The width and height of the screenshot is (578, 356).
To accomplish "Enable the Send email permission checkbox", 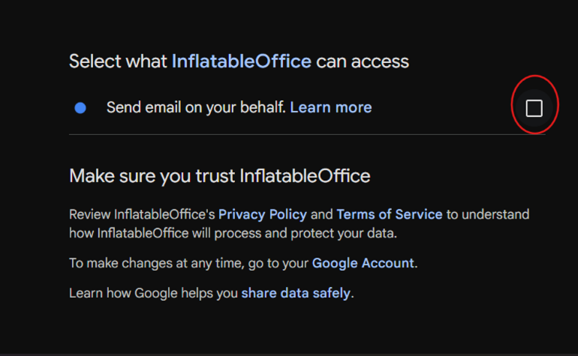I will (534, 109).
